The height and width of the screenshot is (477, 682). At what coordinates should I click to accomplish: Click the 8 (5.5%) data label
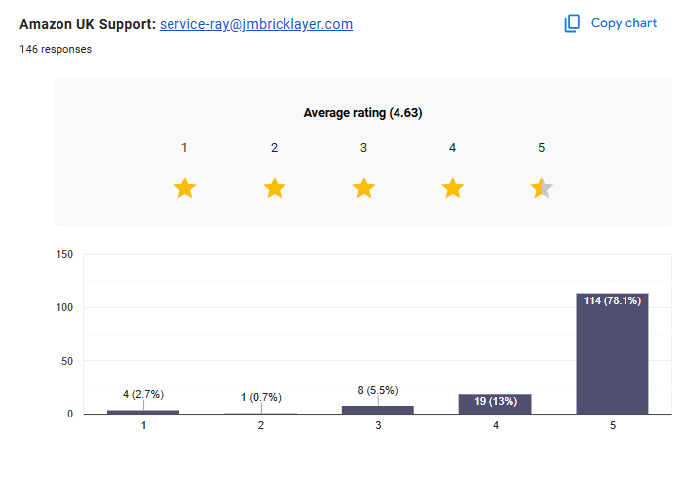tap(378, 390)
